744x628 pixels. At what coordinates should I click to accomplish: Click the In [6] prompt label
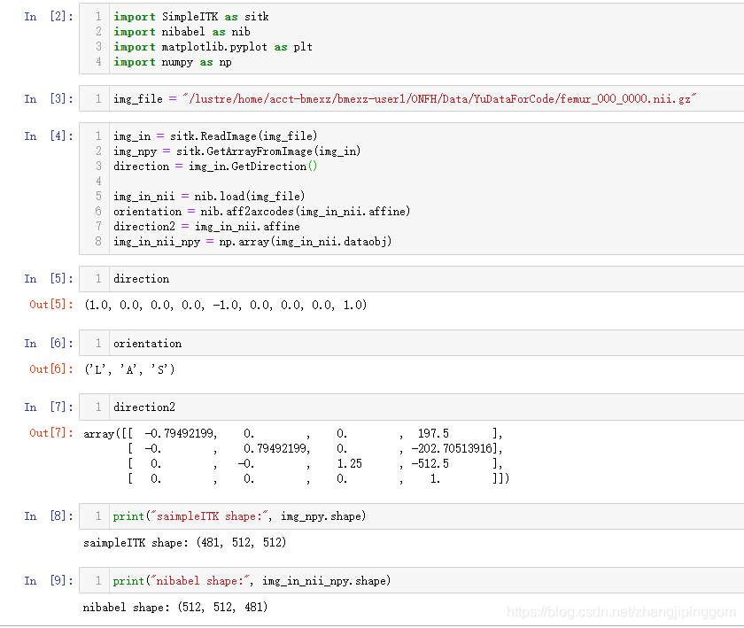click(49, 343)
